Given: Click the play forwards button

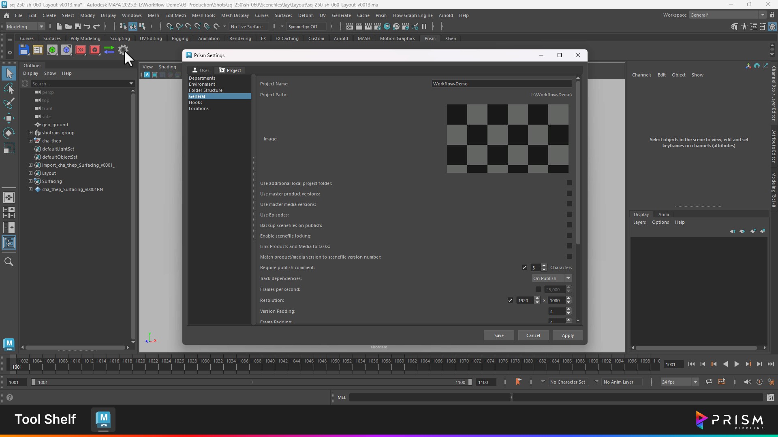Looking at the screenshot, I should pos(737,364).
